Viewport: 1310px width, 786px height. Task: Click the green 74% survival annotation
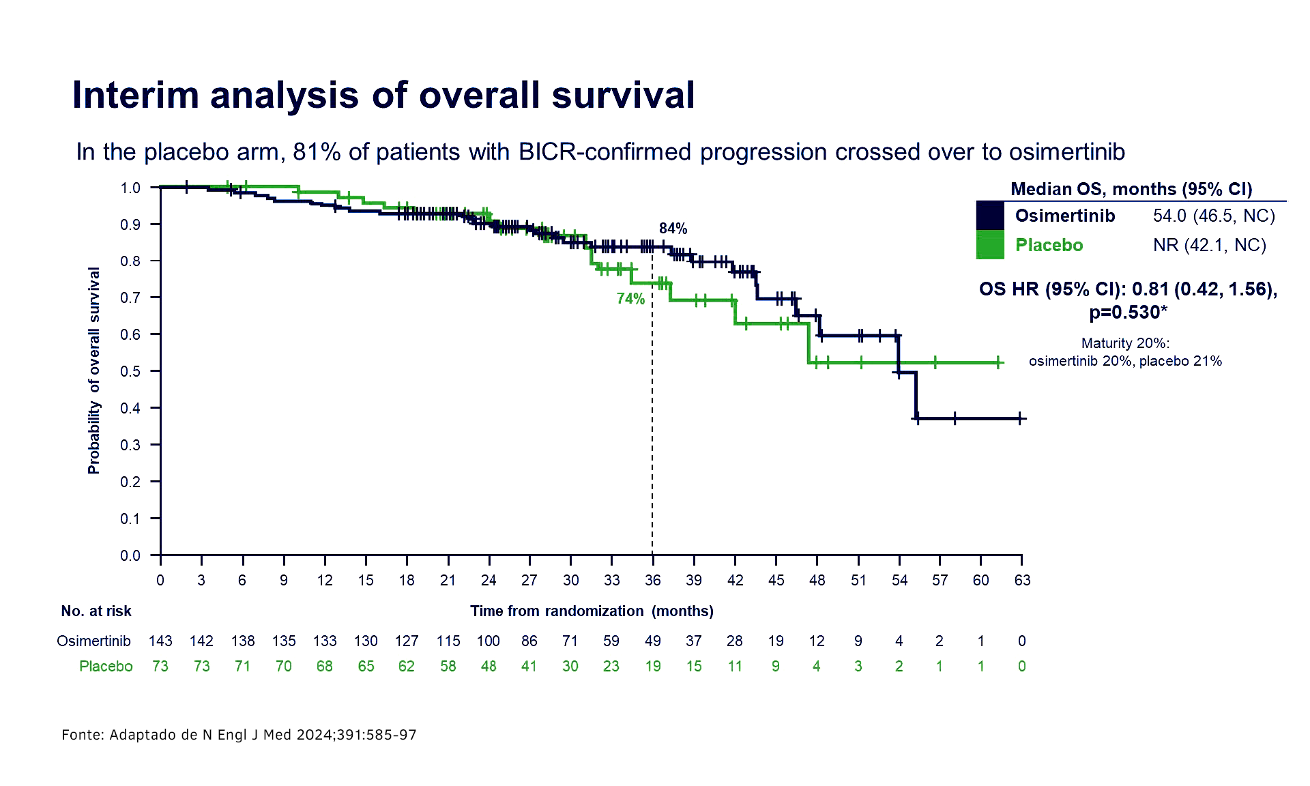[630, 299]
